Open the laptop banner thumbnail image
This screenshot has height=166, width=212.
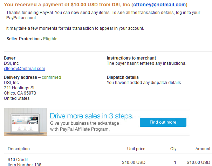(x=26, y=122)
